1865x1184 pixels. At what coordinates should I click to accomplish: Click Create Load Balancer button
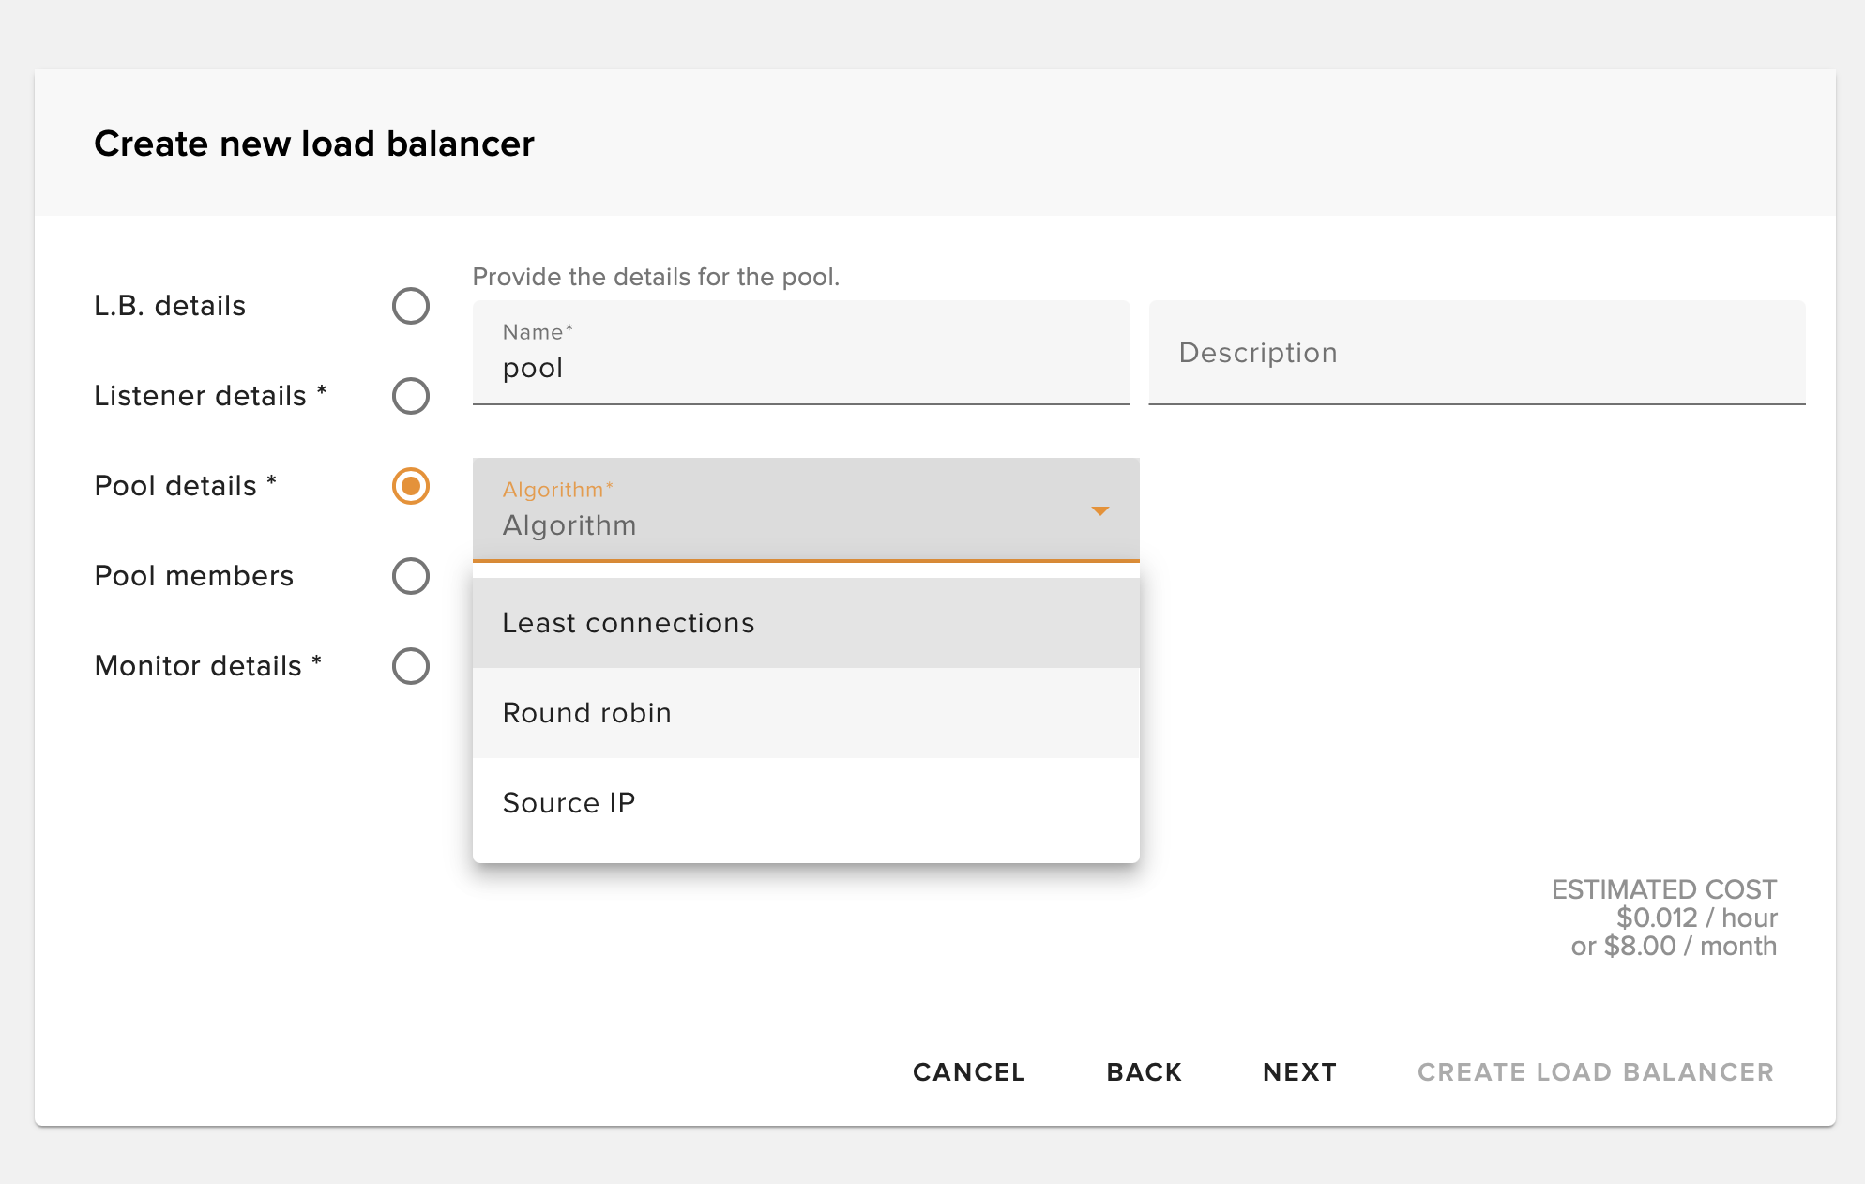[x=1595, y=1071]
